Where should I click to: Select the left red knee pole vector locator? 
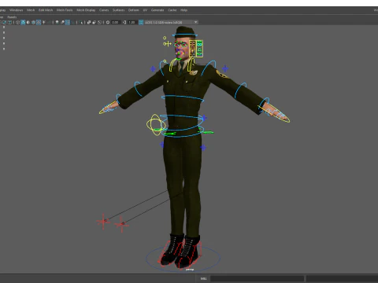[103, 222]
